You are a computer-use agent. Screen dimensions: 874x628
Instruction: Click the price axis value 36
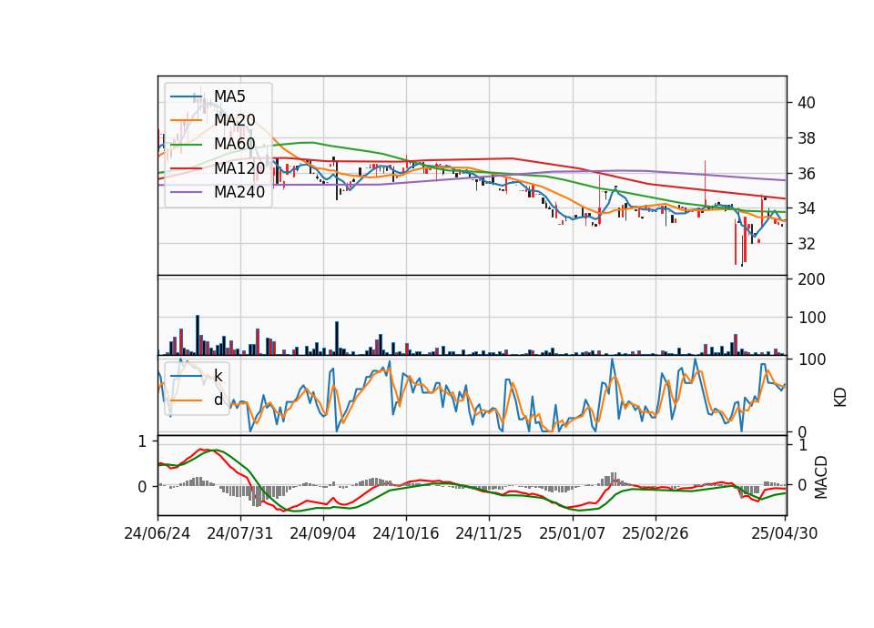click(807, 174)
